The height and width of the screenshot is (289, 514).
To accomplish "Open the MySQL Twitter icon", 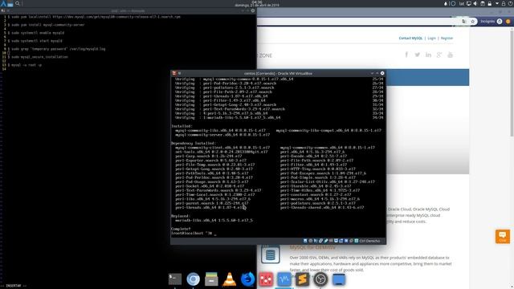I will click(x=418, y=55).
